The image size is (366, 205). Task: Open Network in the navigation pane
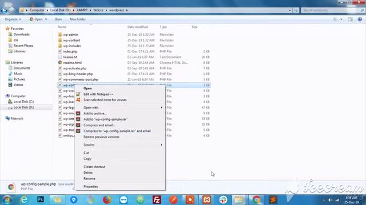(17, 118)
